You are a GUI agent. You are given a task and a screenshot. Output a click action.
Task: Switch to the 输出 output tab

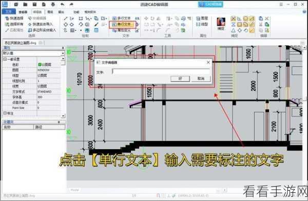click(61, 12)
